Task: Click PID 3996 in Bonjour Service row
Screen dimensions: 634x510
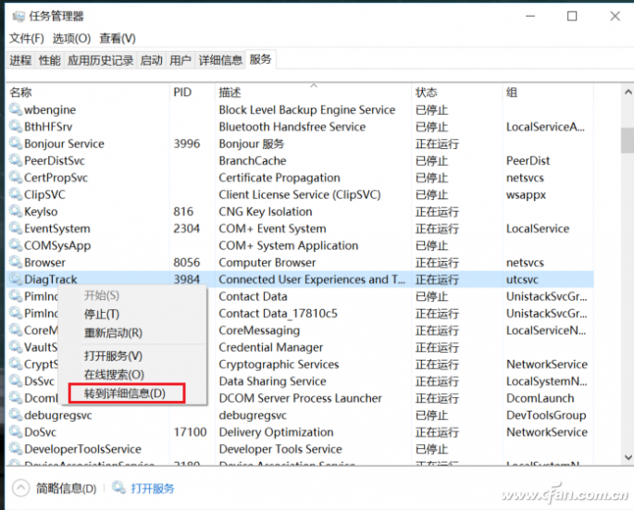Action: coord(186,143)
